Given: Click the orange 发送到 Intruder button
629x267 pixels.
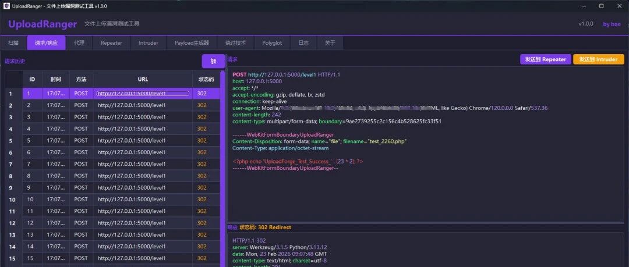Looking at the screenshot, I should 599,59.
